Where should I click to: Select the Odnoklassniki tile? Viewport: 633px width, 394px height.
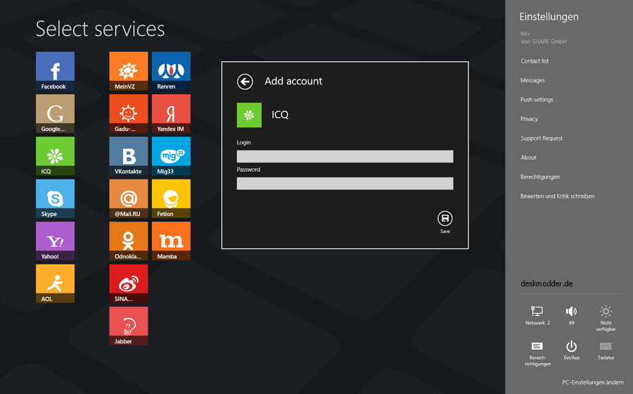tap(129, 241)
